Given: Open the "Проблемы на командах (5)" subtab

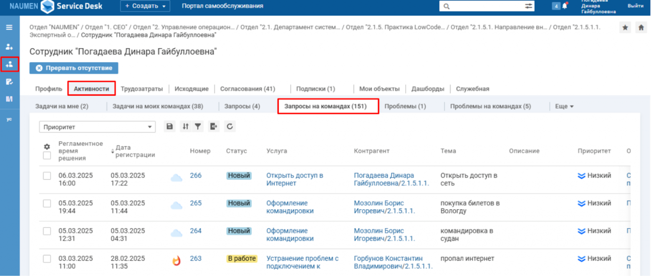Looking at the screenshot, I should [490, 106].
